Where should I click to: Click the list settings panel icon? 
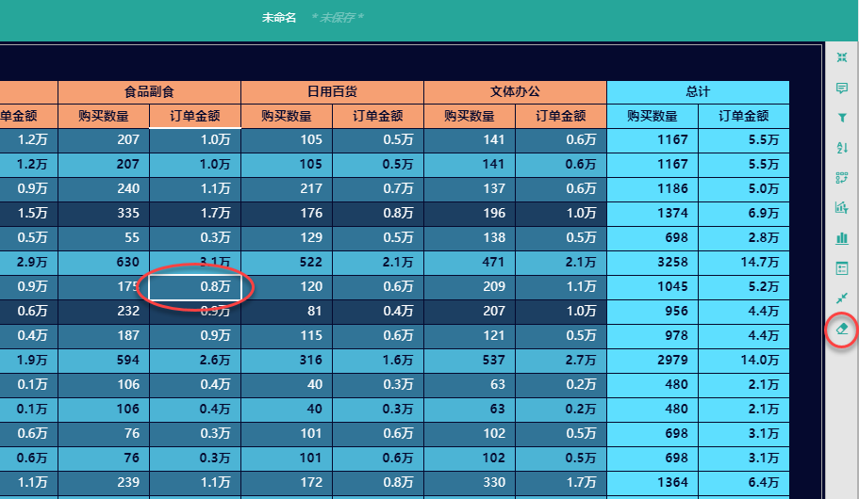point(842,268)
